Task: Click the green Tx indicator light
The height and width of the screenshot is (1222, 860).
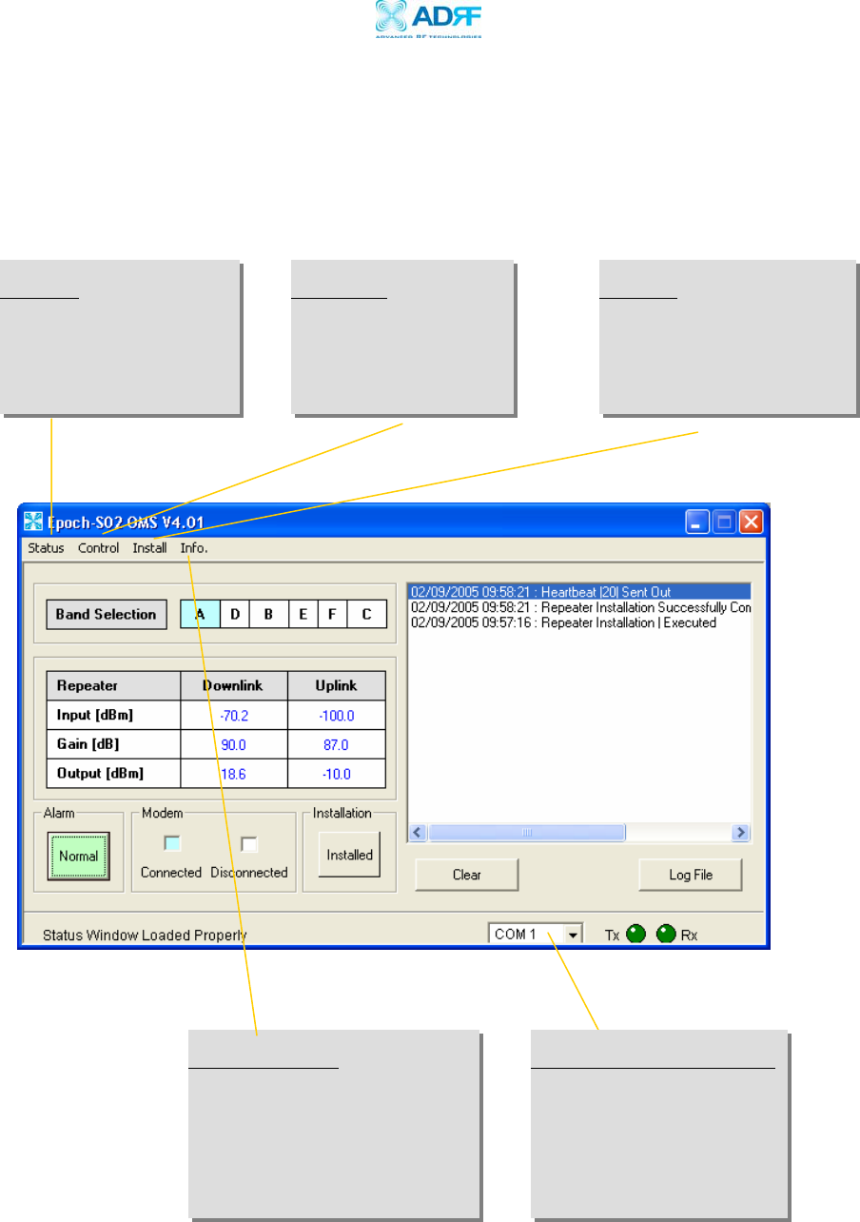Action: tap(636, 934)
